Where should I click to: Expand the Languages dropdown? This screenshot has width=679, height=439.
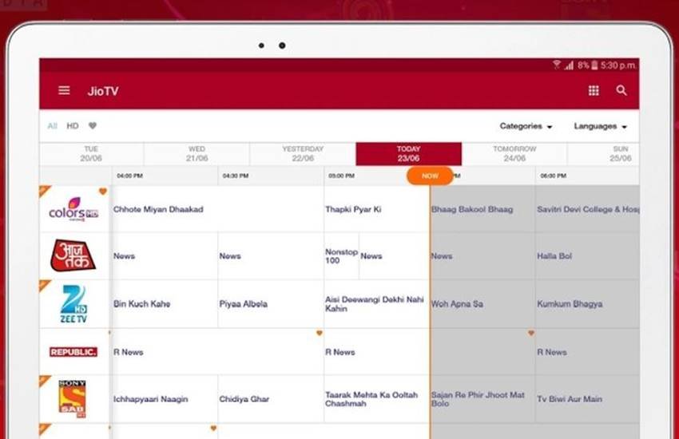pos(600,126)
